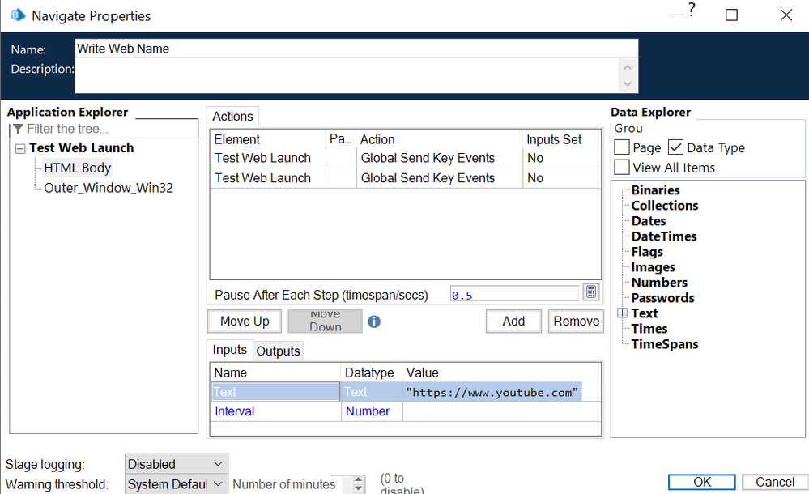Image resolution: width=809 pixels, height=494 pixels.
Task: Click the Move Up button
Action: [x=245, y=321]
